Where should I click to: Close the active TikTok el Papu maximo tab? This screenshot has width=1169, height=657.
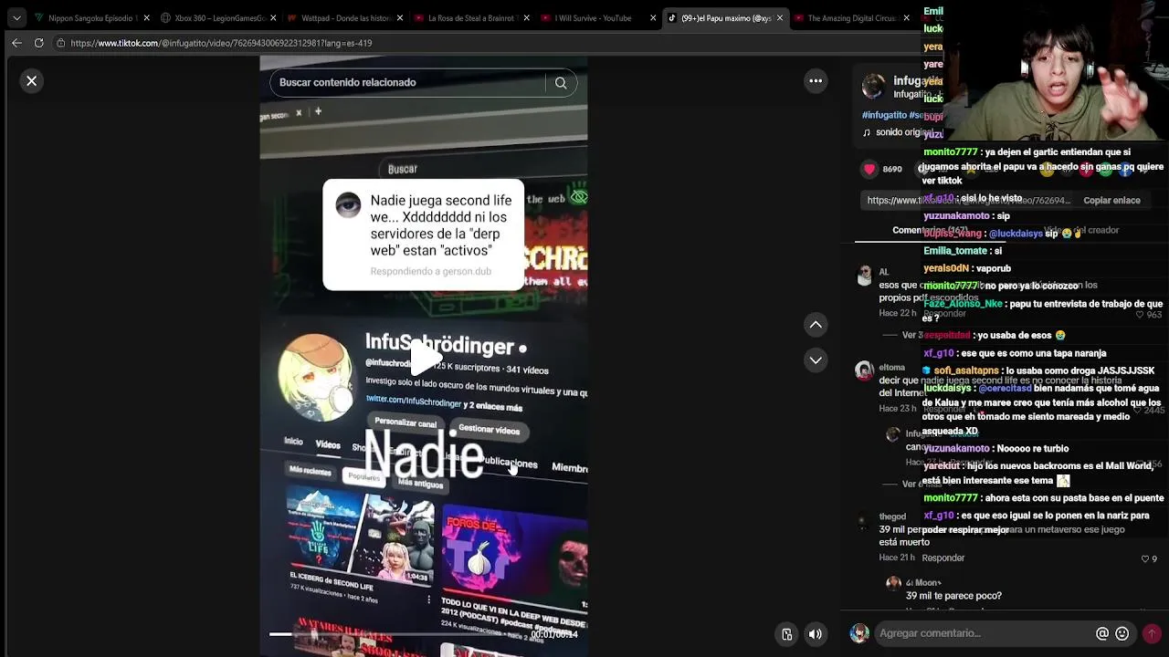(779, 18)
